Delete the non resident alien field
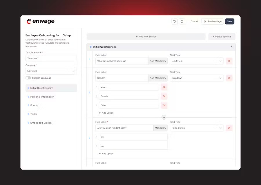Viewport: 261px width, 185px height. 229,128
